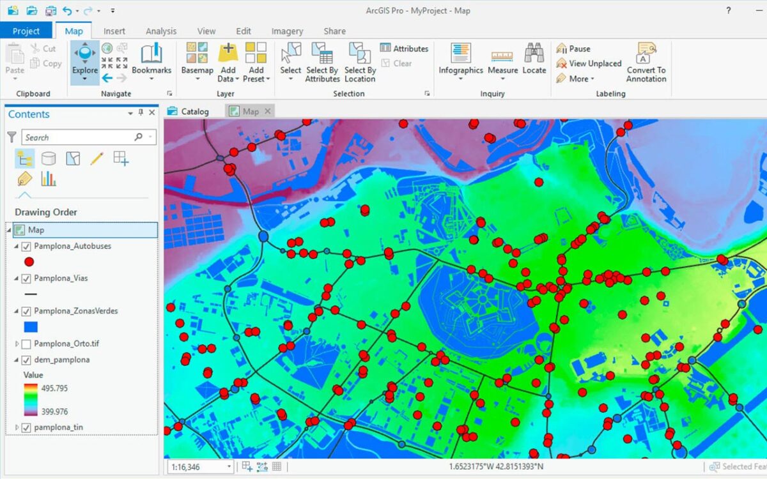
Task: Open the More labeling dropdown
Action: click(x=575, y=79)
